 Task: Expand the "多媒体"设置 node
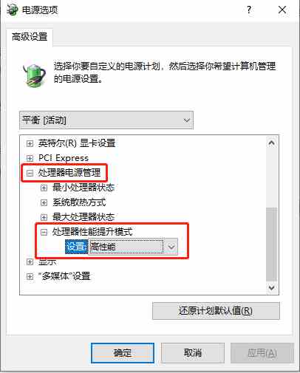pos(30,276)
